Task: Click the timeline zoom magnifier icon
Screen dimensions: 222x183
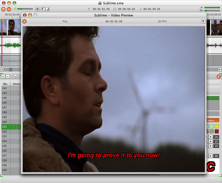Action: point(15,9)
